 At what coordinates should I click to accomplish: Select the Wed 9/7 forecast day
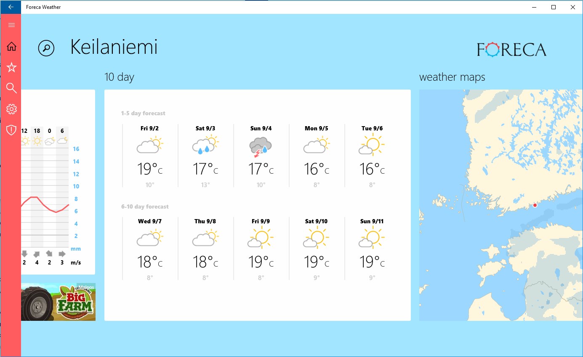[x=150, y=249]
